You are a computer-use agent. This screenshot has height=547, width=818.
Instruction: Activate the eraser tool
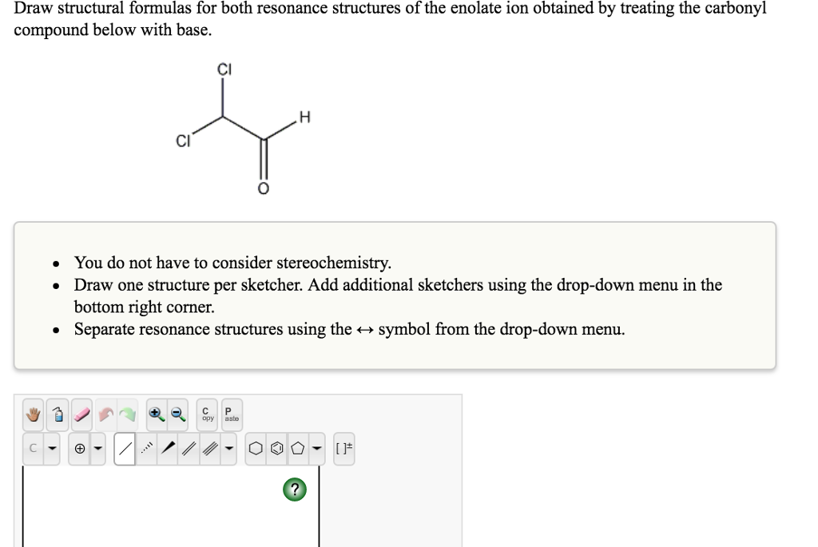[x=80, y=414]
